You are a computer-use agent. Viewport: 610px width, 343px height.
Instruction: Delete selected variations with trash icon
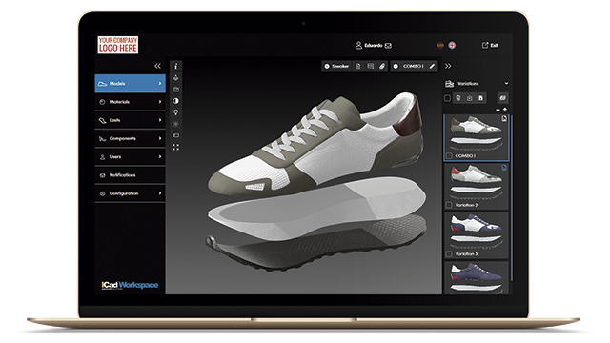458,98
